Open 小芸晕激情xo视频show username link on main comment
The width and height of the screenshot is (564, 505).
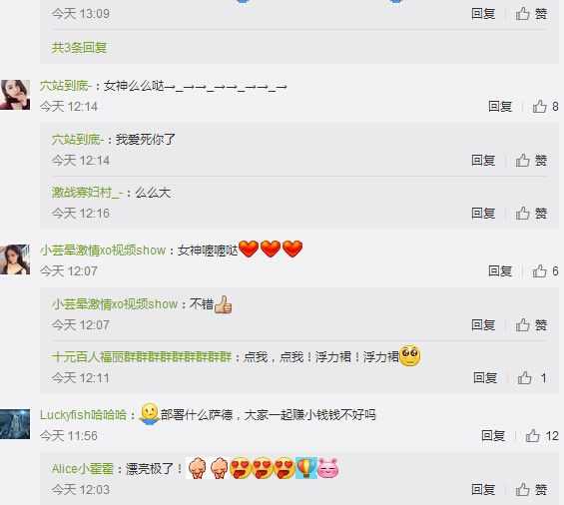(103, 251)
